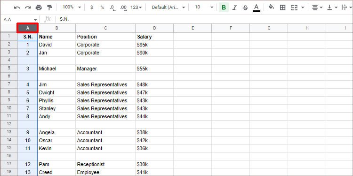Click the cell containing Kevin
353x176 pixels.
56,148
